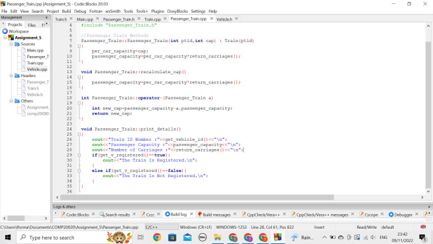This screenshot has height=244, width=433.
Task: Close the Search results log tab
Action: click(x=134, y=214)
